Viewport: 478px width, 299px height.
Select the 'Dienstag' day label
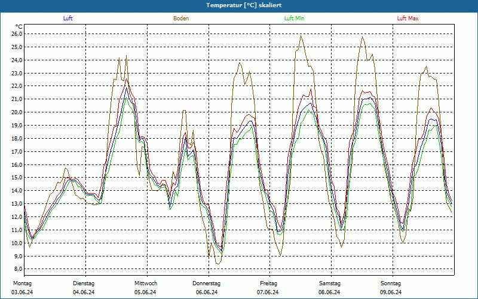click(84, 283)
